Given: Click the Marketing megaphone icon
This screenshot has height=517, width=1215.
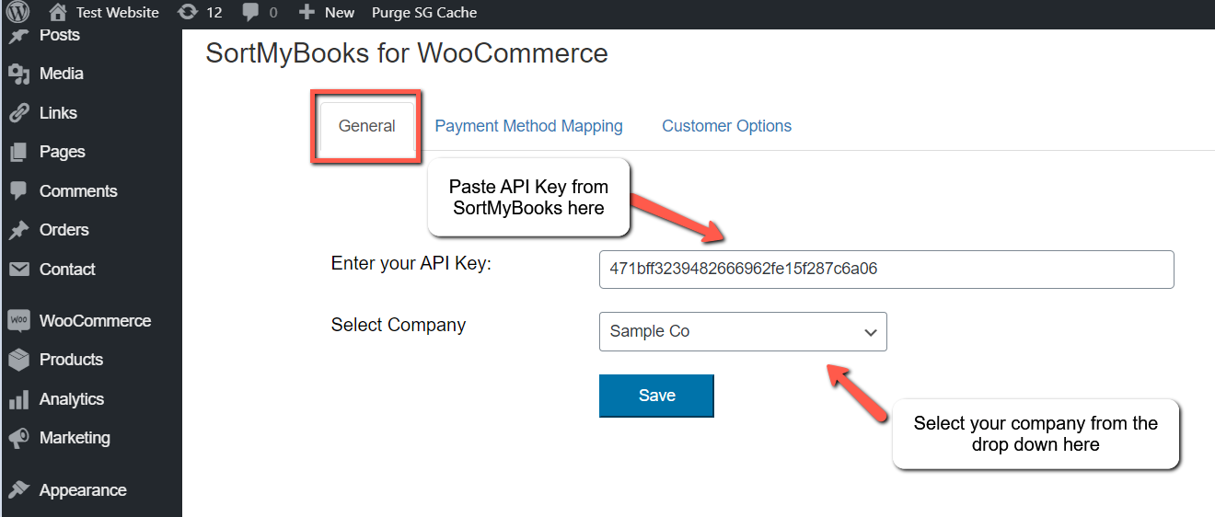Looking at the screenshot, I should (x=18, y=438).
